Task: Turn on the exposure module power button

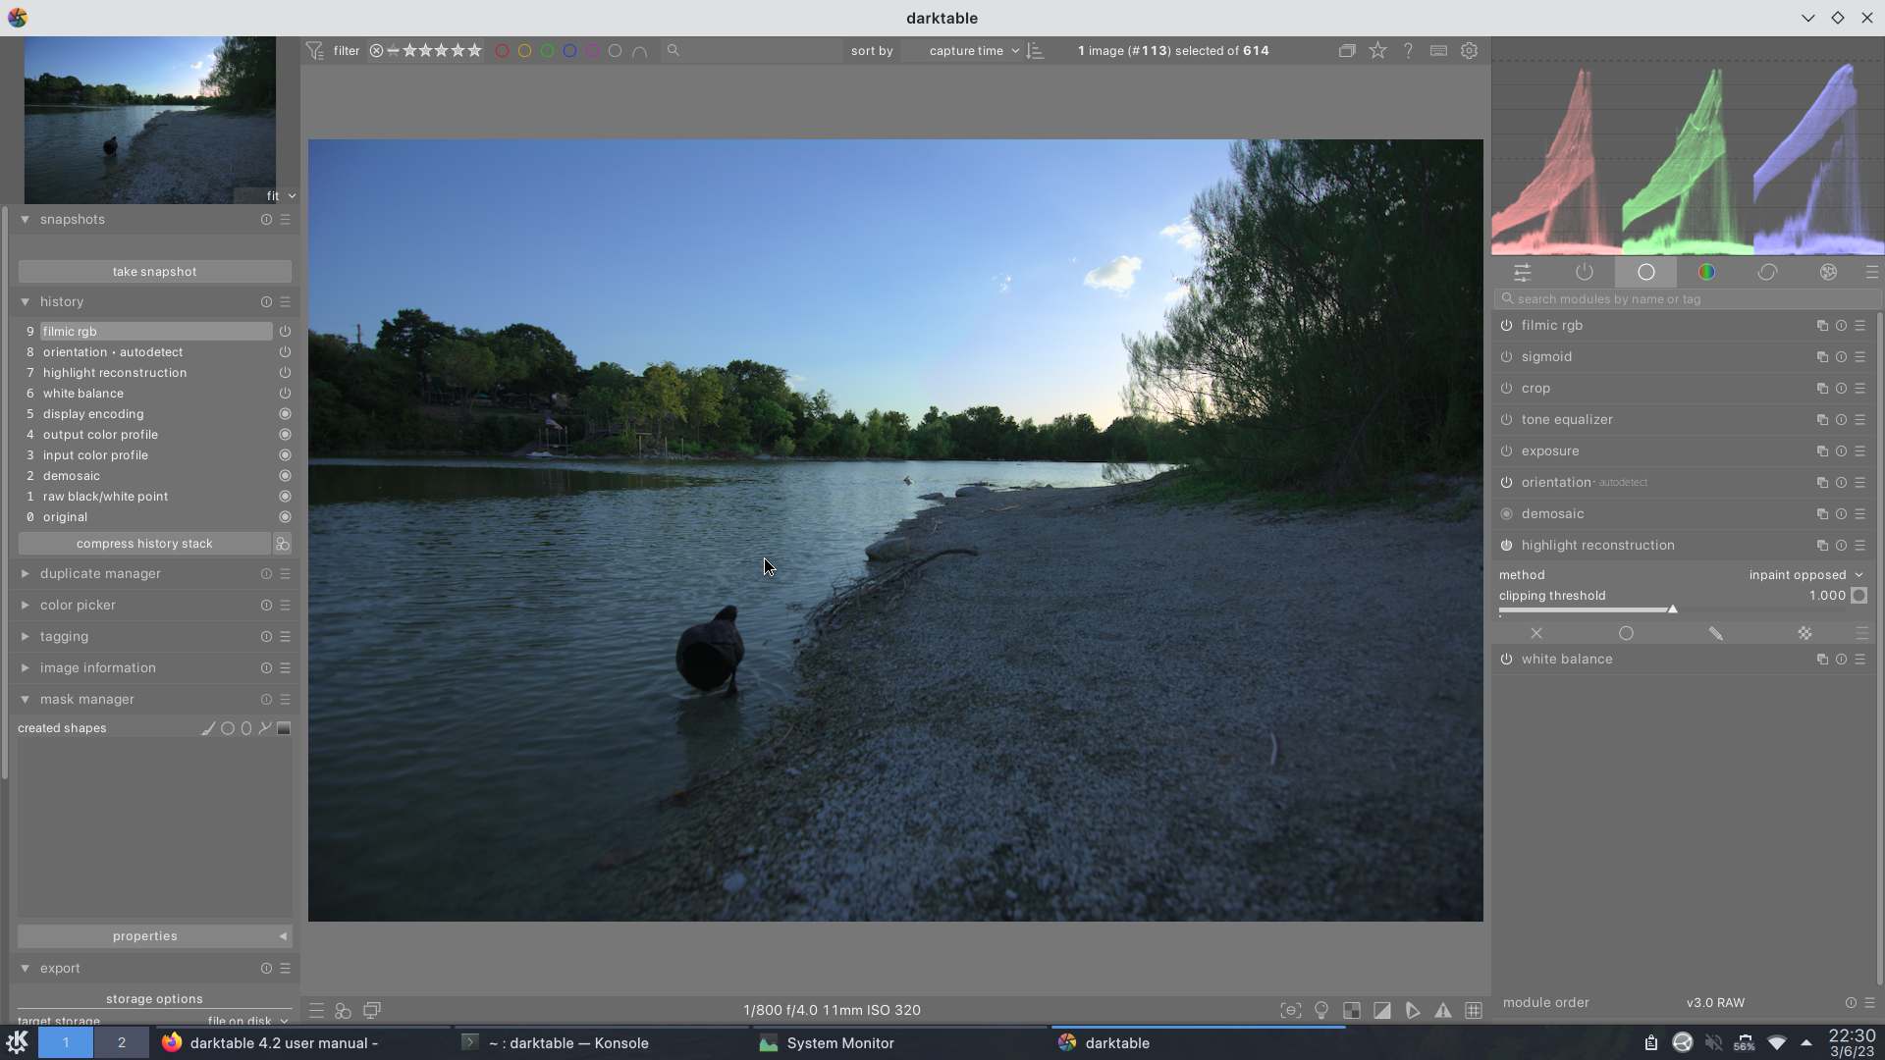Action: point(1507,450)
